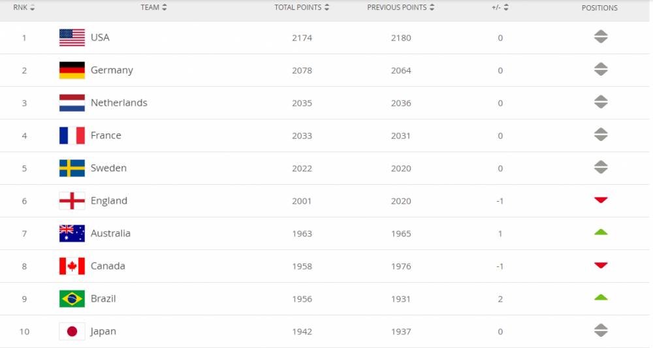Sort by the +/- column header
653x348 pixels.
click(500, 7)
